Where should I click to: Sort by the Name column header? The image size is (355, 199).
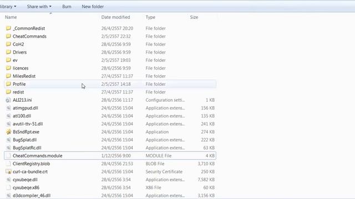coord(11,17)
